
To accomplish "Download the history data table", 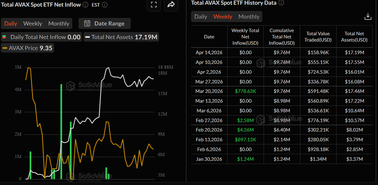I will pyautogui.click(x=368, y=16).
